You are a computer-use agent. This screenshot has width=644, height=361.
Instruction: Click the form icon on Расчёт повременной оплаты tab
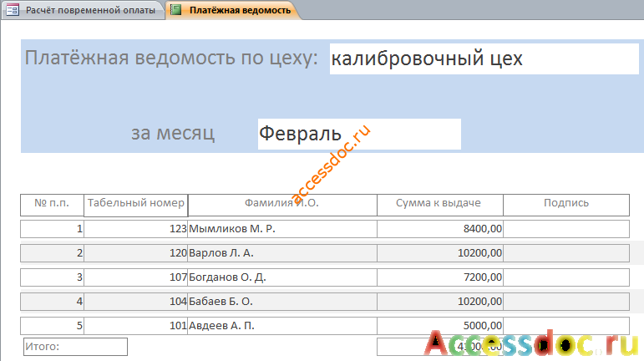tap(13, 10)
